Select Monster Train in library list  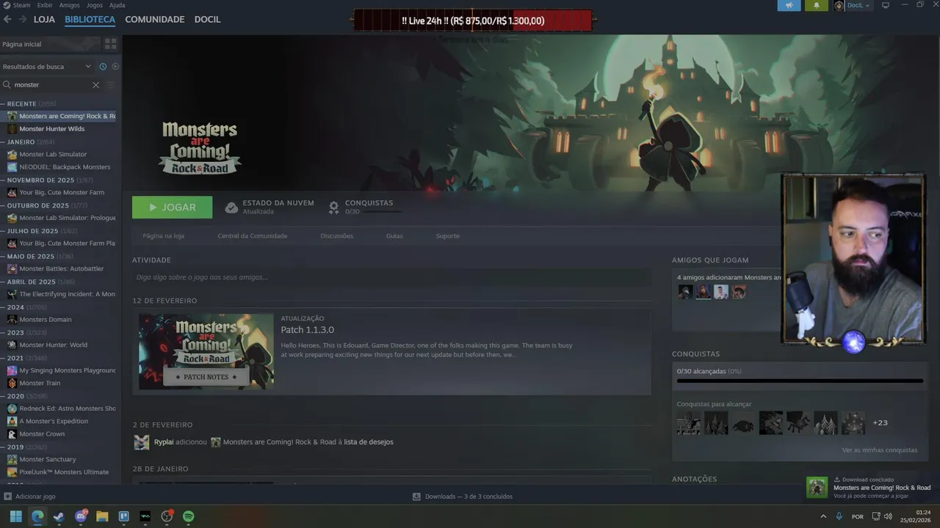coord(40,384)
